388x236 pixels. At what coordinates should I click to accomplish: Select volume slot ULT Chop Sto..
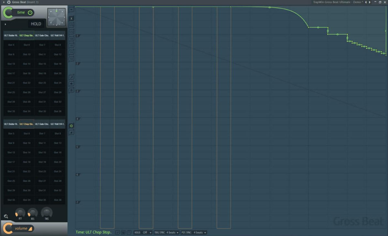[27, 124]
